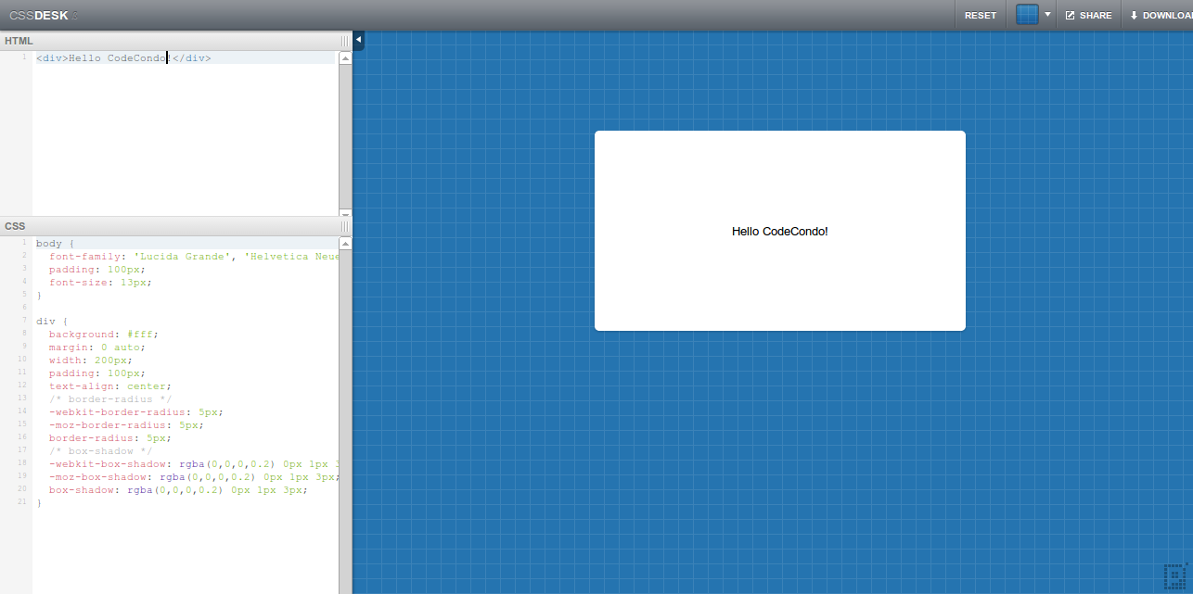This screenshot has width=1193, height=594.
Task: Click the CSS panel title bar
Action: (x=176, y=226)
